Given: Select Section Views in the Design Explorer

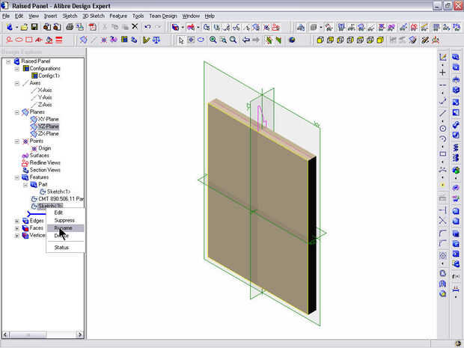Looking at the screenshot, I should pyautogui.click(x=44, y=170).
